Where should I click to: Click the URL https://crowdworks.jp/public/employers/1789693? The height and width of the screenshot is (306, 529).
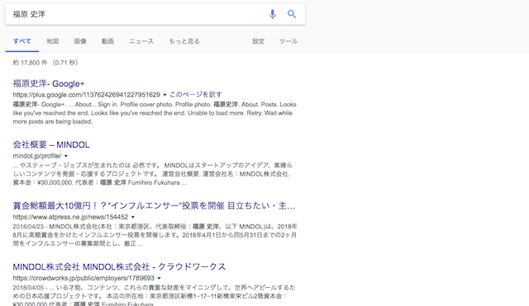pos(83,278)
